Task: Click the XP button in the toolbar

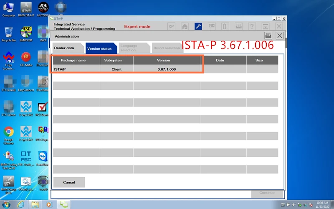Action: click(x=171, y=26)
